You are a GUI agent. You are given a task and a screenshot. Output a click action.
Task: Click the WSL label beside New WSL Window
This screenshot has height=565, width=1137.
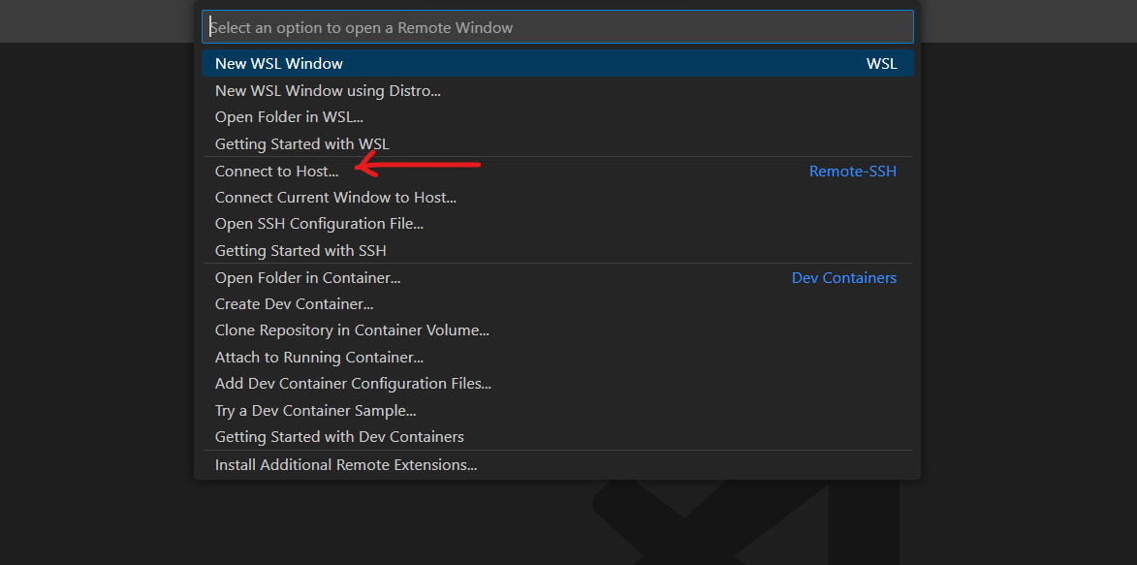coord(882,63)
